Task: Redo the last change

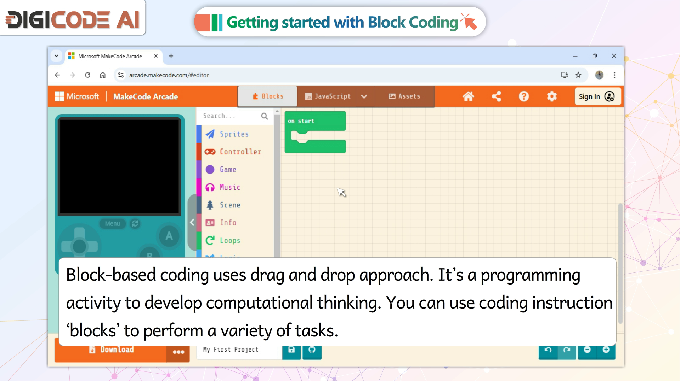Action: click(x=567, y=350)
